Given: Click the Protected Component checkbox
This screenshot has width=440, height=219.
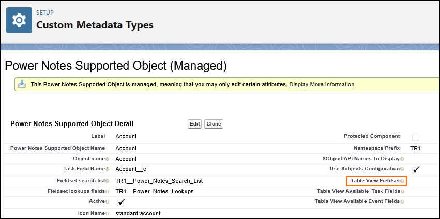Looking at the screenshot, I should pyautogui.click(x=415, y=138).
